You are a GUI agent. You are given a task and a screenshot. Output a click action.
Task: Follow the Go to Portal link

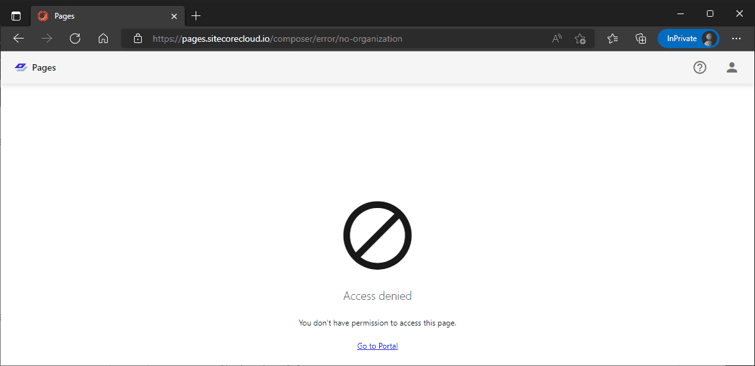tap(377, 346)
